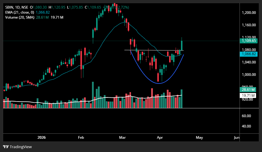Click the May time axis label

pyautogui.click(x=199, y=138)
